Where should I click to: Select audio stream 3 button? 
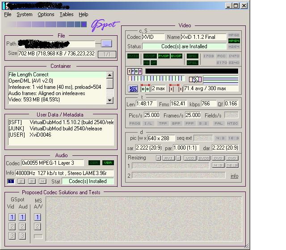click(x=32, y=181)
